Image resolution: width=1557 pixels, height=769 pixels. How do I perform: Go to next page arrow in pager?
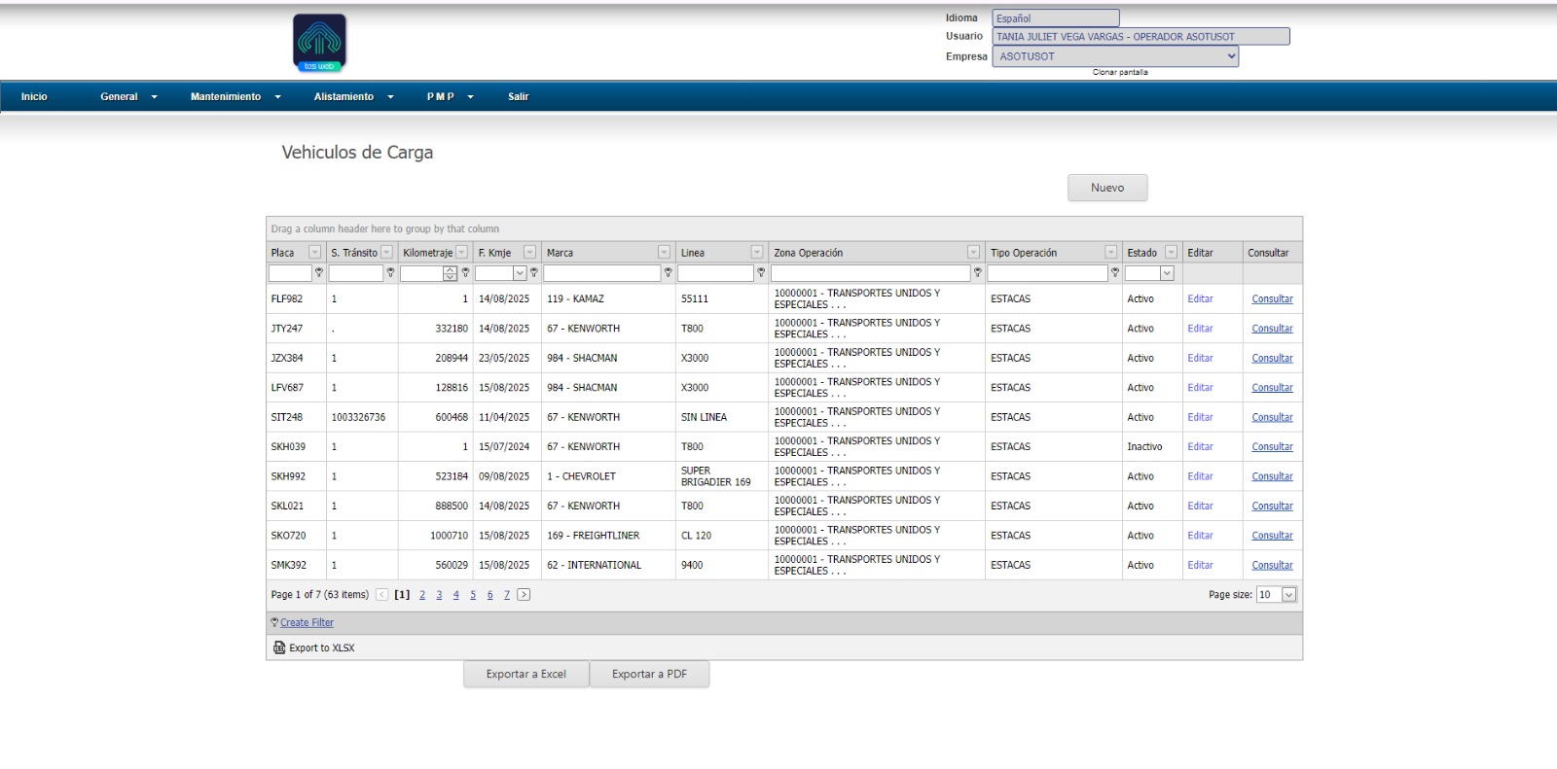pos(524,595)
